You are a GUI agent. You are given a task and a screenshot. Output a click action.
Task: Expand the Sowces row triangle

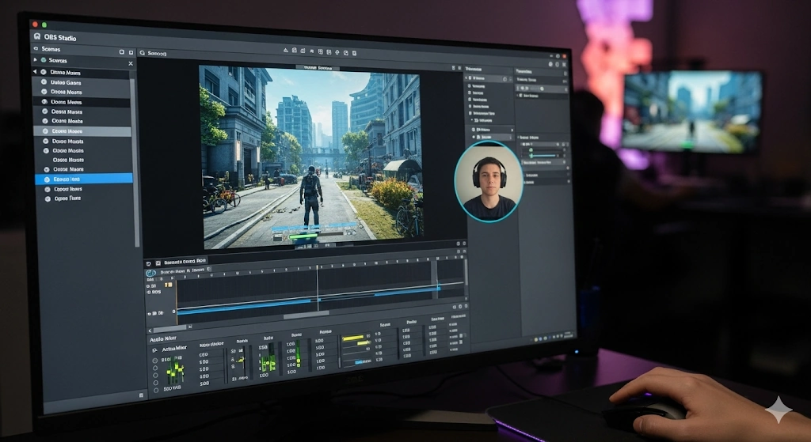click(35, 60)
